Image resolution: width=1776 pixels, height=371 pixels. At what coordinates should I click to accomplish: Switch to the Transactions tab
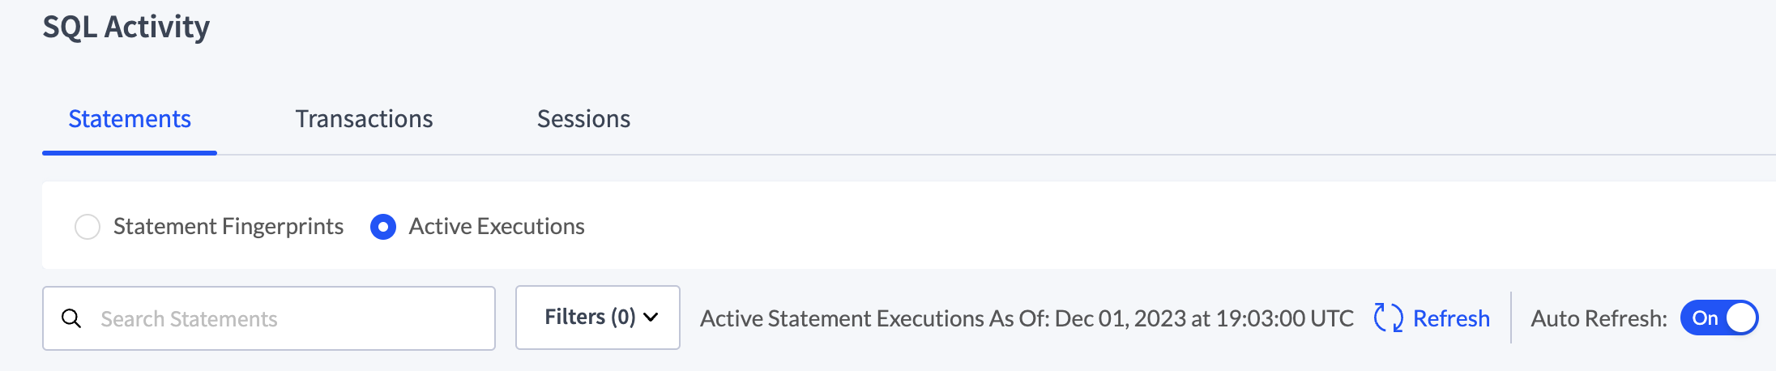pyautogui.click(x=364, y=119)
